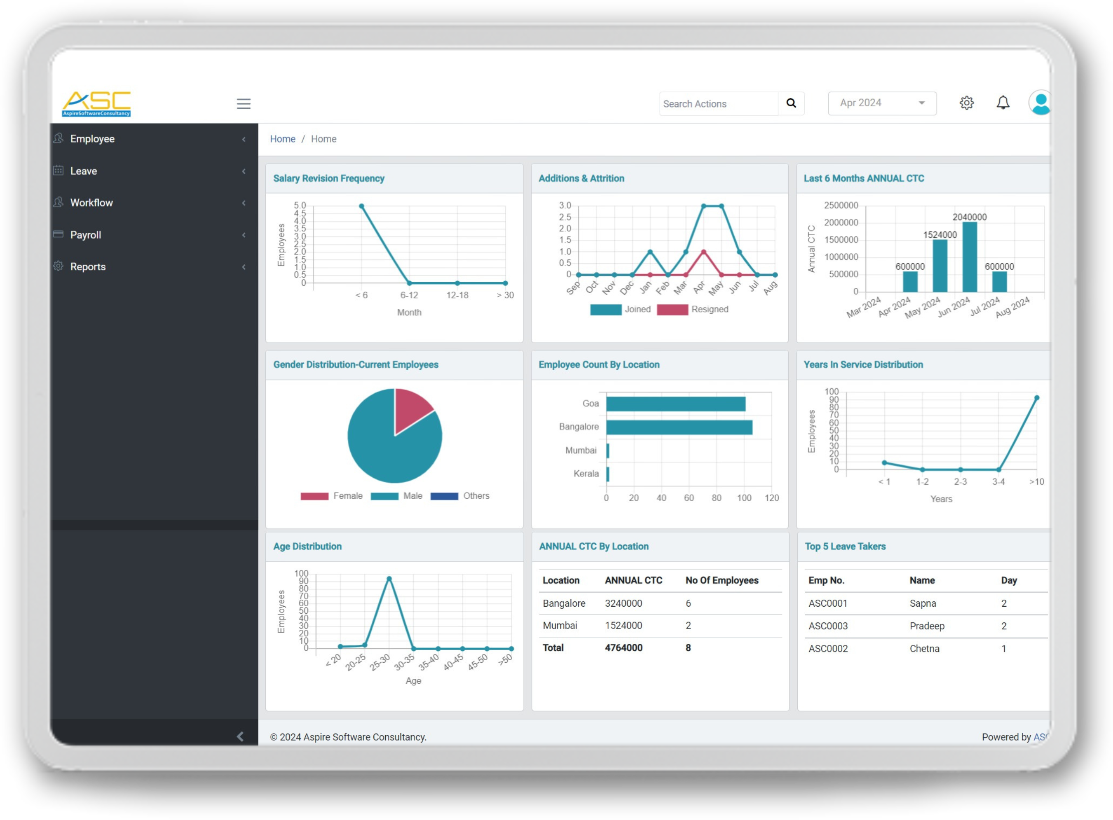Select the ASC0001 employee number
This screenshot has height=820, width=1113.
tap(827, 604)
